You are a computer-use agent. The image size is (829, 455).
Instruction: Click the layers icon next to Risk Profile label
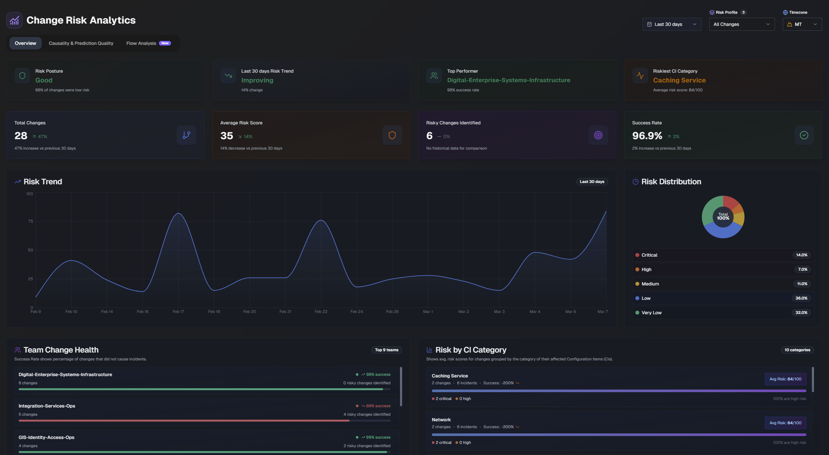[x=712, y=12]
